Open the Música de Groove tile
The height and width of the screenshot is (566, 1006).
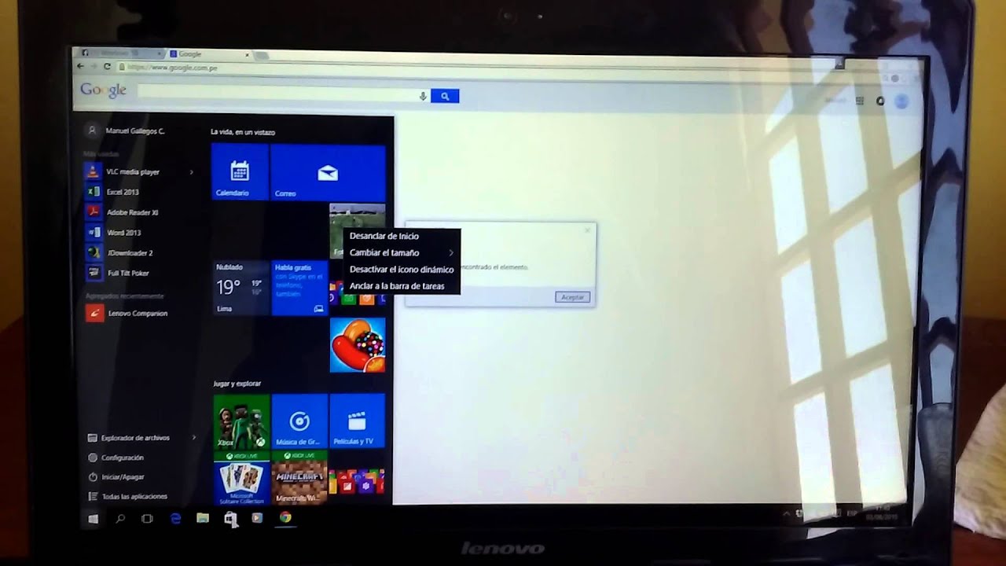tap(299, 422)
